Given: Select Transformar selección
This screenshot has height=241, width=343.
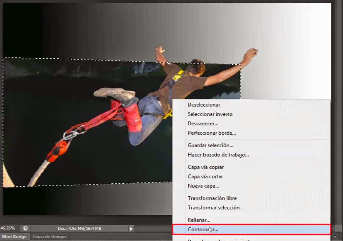Looking at the screenshot, I should (x=251, y=208).
